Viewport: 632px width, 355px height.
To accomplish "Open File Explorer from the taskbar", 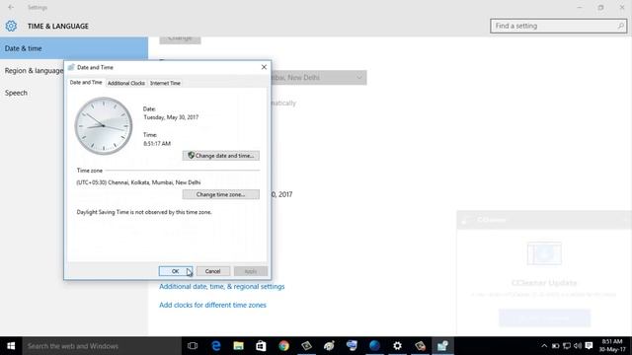I will coord(239,346).
